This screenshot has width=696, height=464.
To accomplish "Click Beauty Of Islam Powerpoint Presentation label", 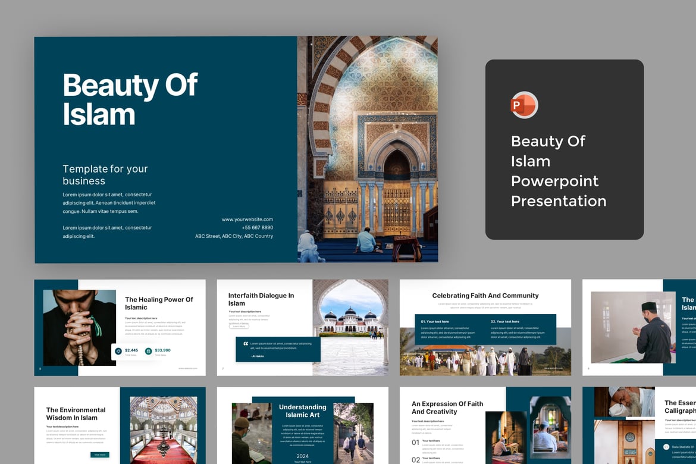I will tap(559, 171).
